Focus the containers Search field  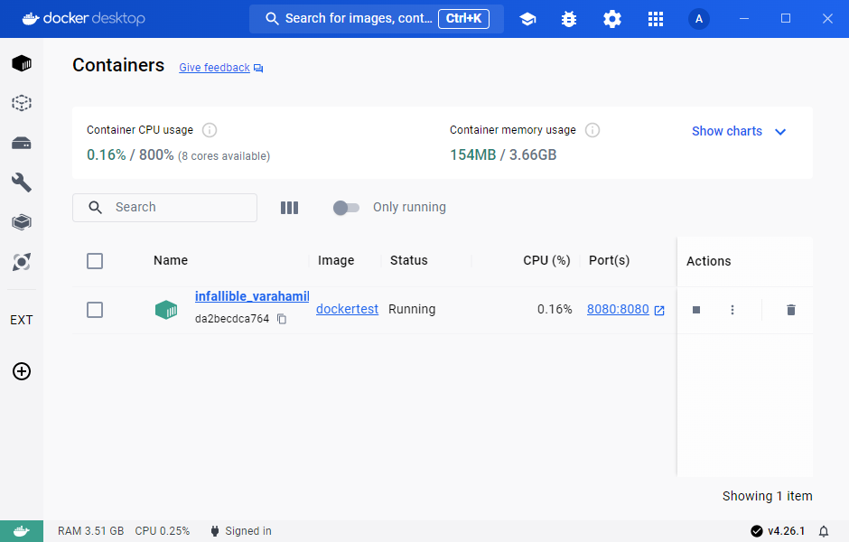click(164, 208)
